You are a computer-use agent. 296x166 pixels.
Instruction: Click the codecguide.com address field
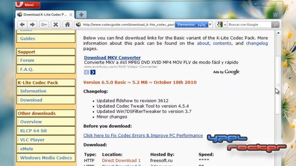[x=129, y=24]
